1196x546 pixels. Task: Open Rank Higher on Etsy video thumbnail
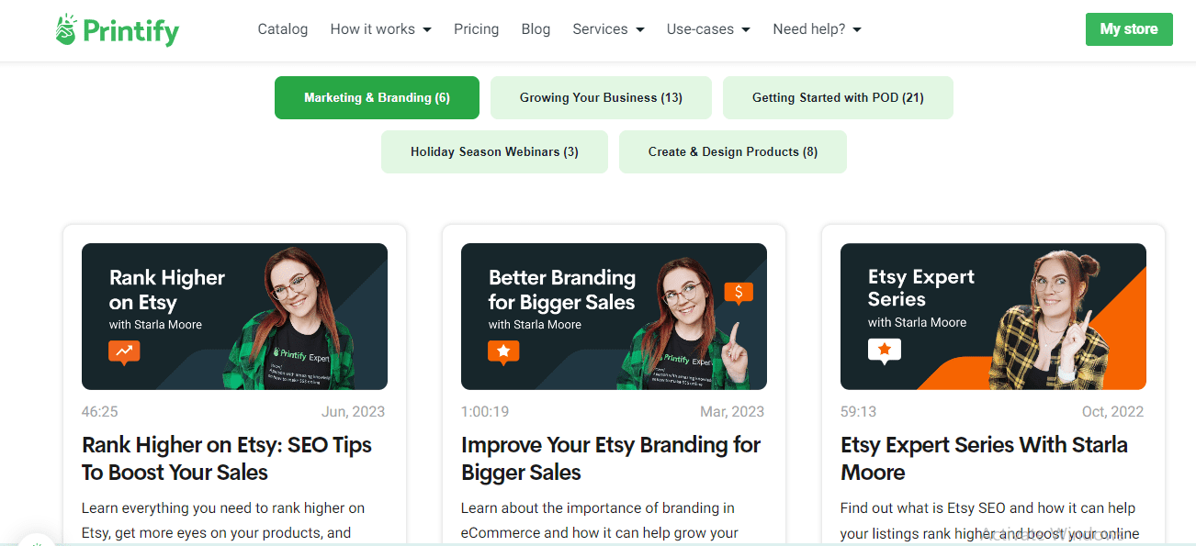[x=234, y=317]
